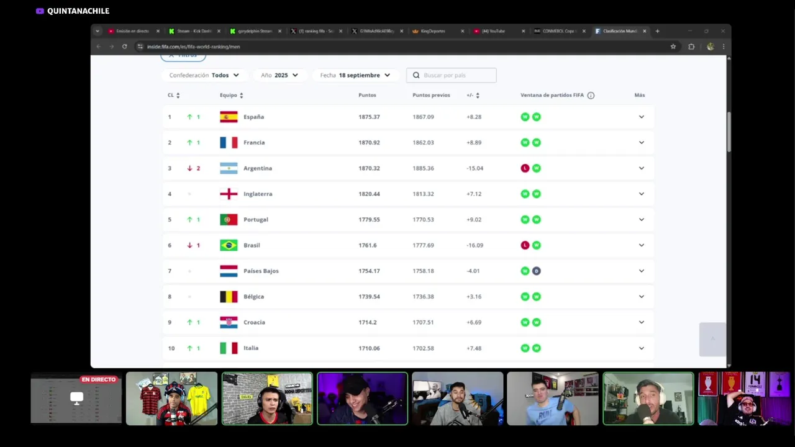The width and height of the screenshot is (795, 447).
Task: Click the Brasil flag icon
Action: [229, 245]
